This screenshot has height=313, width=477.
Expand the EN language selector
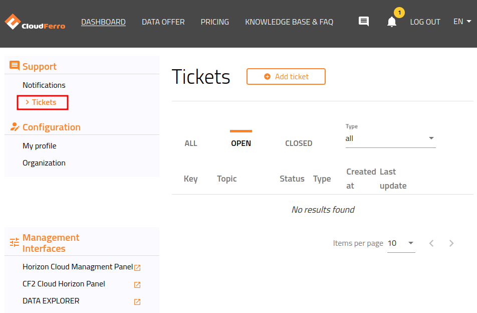[x=462, y=22]
